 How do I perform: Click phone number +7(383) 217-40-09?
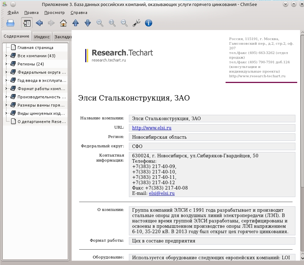[154, 166]
